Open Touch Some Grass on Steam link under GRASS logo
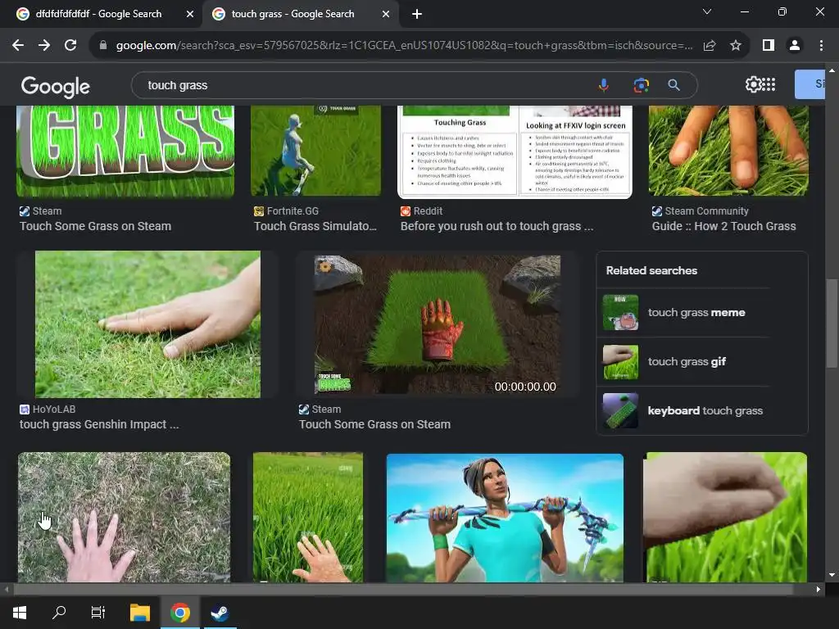 [95, 226]
